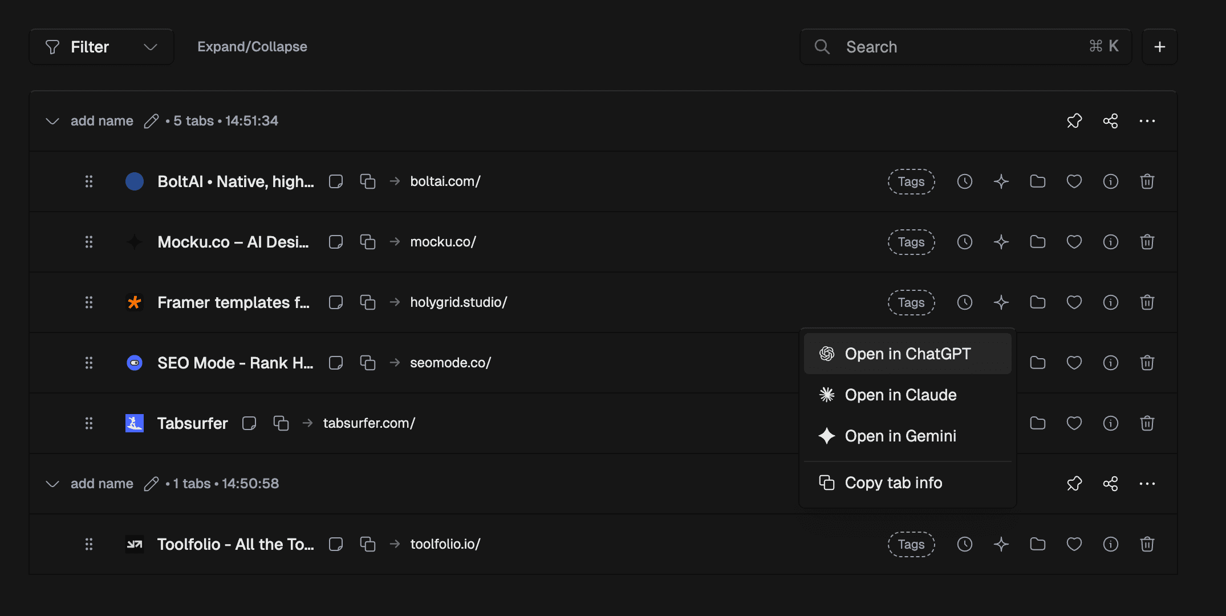Open holygrid.studio/ link

tap(458, 302)
